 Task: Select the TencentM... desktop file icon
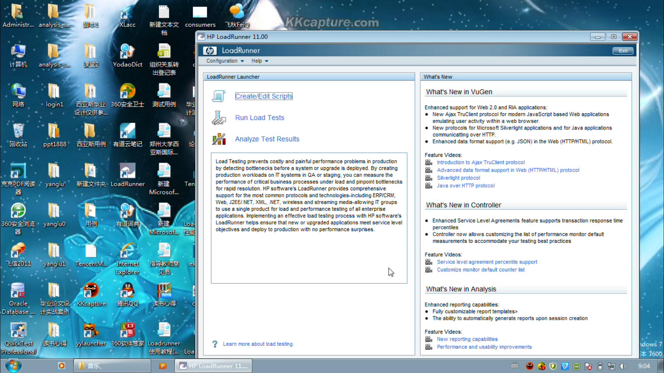[91, 250]
